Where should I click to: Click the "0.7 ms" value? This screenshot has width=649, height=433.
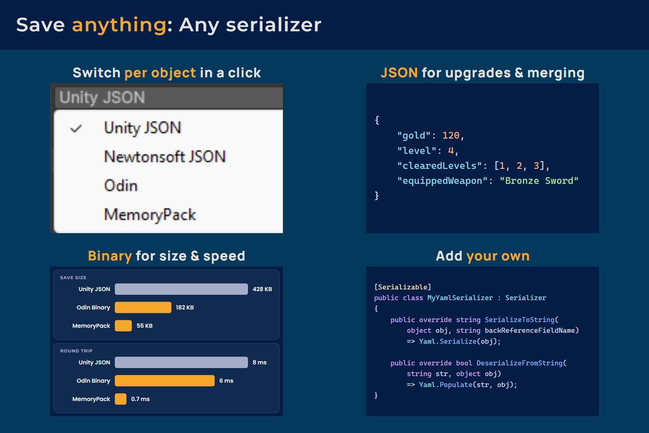141,399
